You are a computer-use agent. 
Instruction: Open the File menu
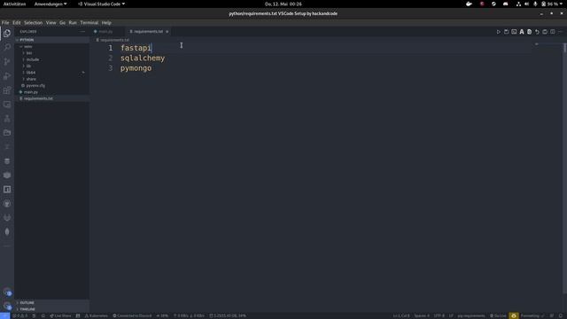pos(5,22)
